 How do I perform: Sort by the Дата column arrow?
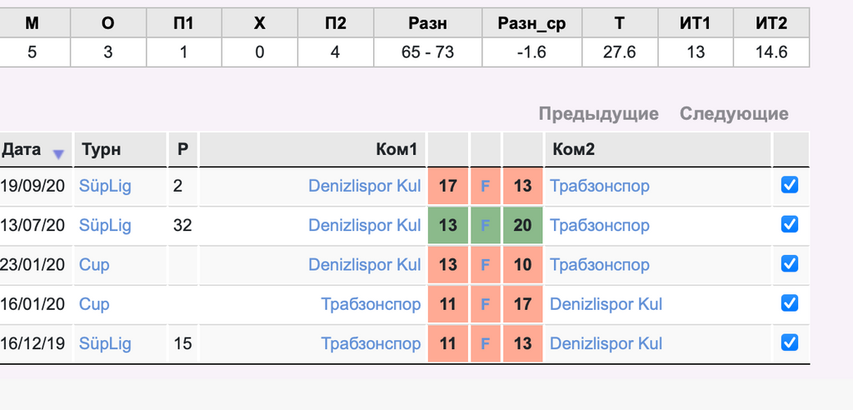point(58,155)
